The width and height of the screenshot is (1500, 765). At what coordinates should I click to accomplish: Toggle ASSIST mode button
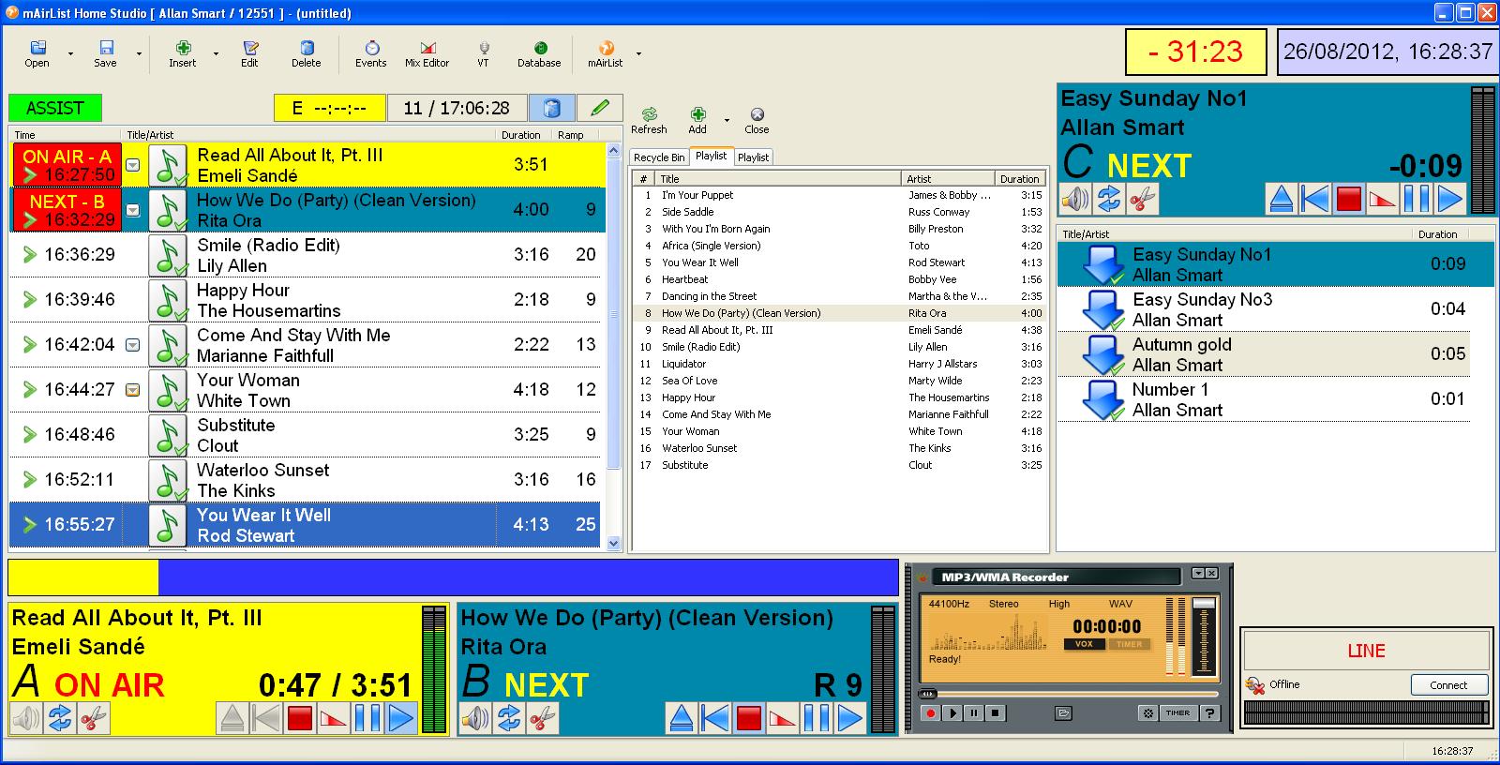55,108
